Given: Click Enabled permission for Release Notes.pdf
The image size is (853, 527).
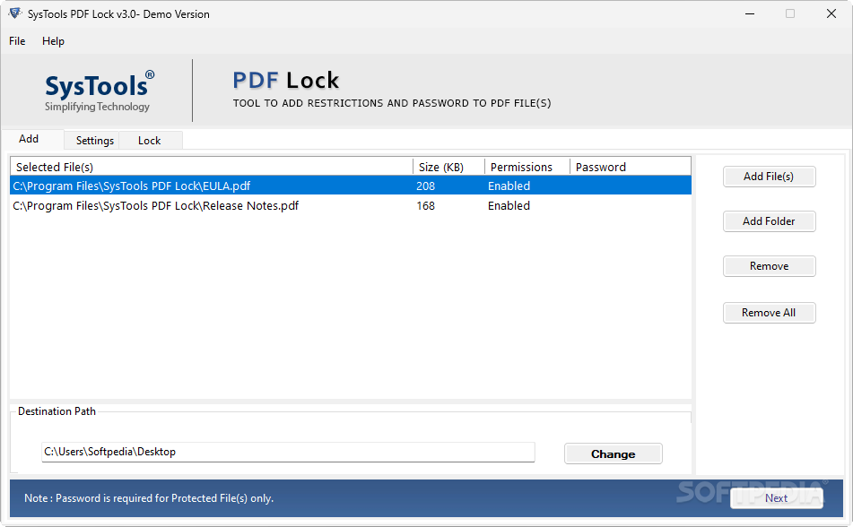Looking at the screenshot, I should coord(509,205).
